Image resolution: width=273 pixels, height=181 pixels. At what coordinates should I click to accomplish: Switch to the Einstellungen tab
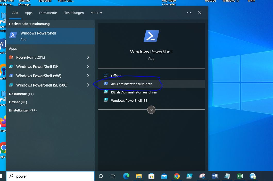[x=74, y=13]
